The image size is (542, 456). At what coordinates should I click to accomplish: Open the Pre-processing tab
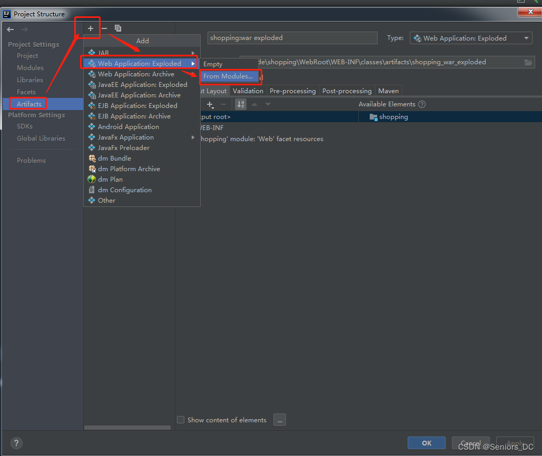[292, 91]
